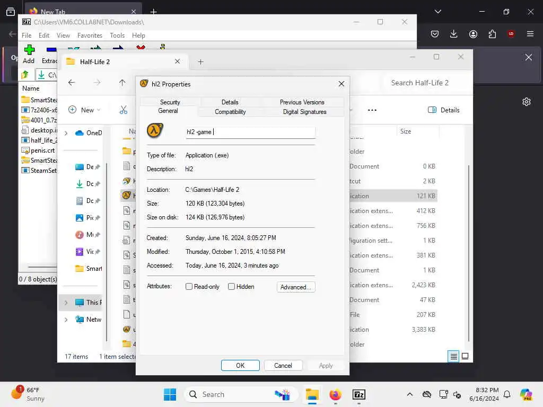Image resolution: width=543 pixels, height=407 pixels.
Task: Click OK in hl2 Properties dialog
Action: (x=240, y=366)
